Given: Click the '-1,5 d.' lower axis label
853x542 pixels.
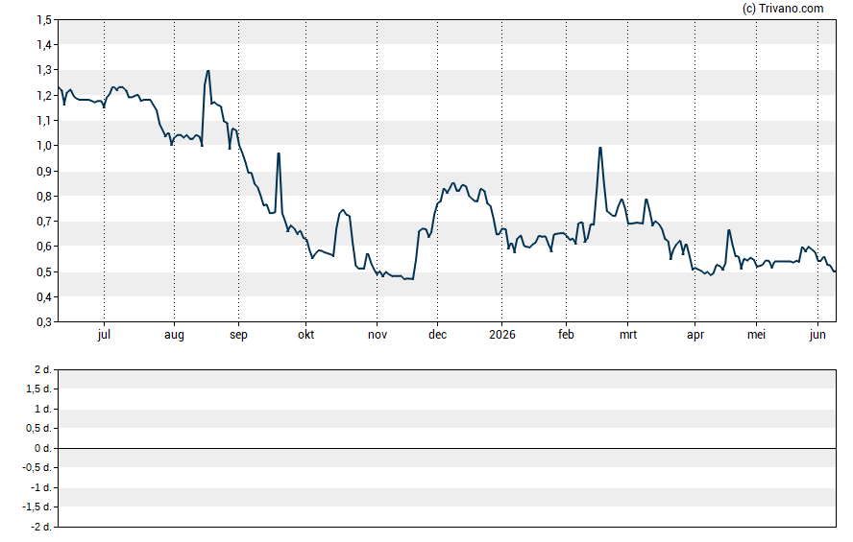Looking at the screenshot, I should pyautogui.click(x=37, y=507).
